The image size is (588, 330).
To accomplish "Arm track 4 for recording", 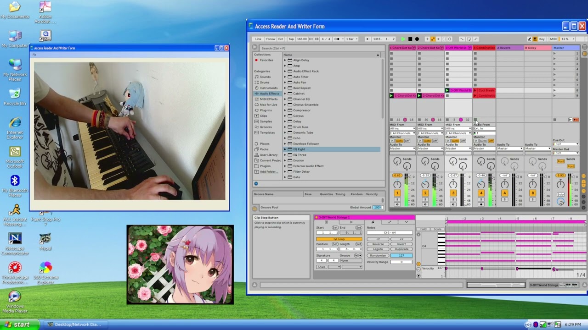I will point(481,204).
